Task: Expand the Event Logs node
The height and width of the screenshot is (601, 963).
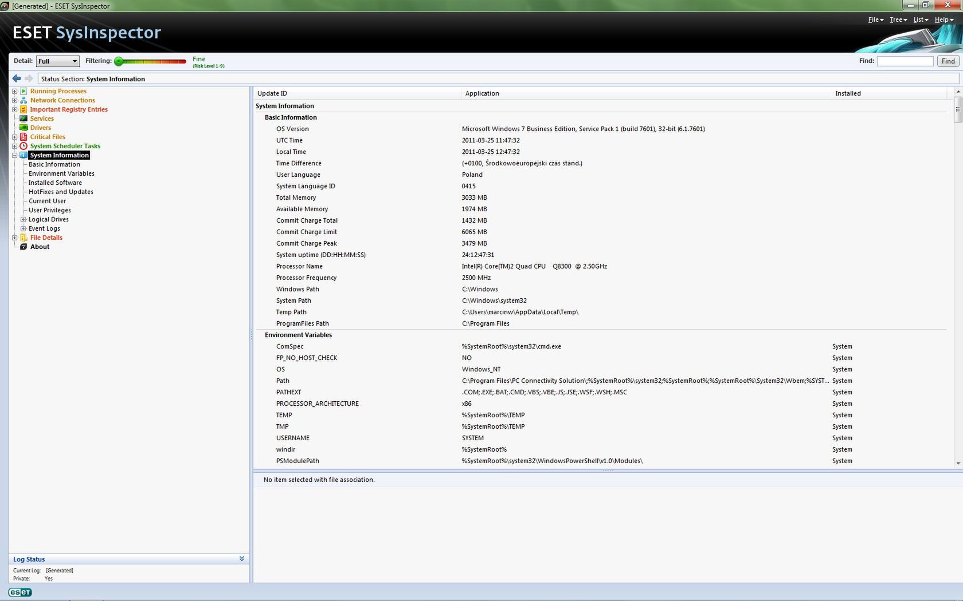Action: click(x=24, y=228)
